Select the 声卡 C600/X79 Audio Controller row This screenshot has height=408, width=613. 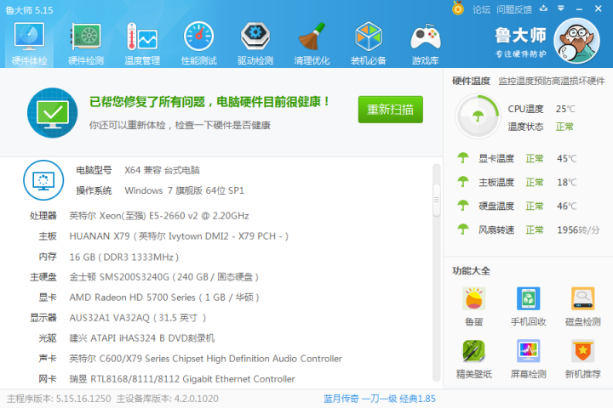pyautogui.click(x=190, y=359)
